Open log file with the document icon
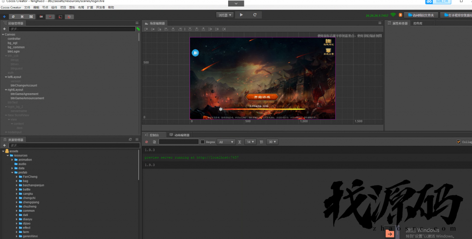 coord(154,142)
